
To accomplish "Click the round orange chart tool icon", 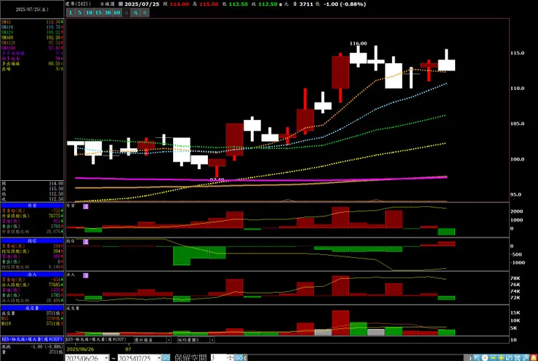I will pos(485,358).
